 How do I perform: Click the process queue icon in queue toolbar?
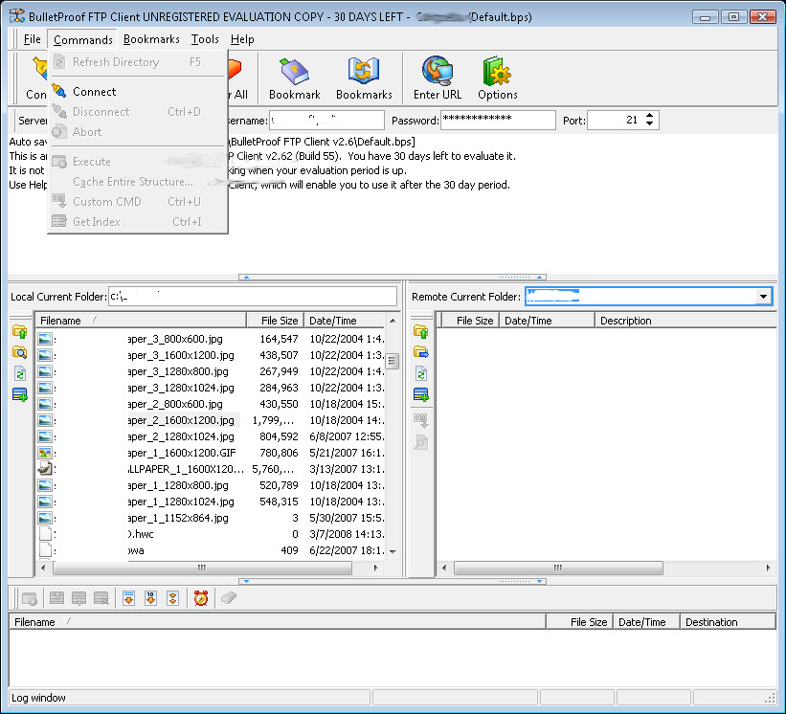point(30,598)
